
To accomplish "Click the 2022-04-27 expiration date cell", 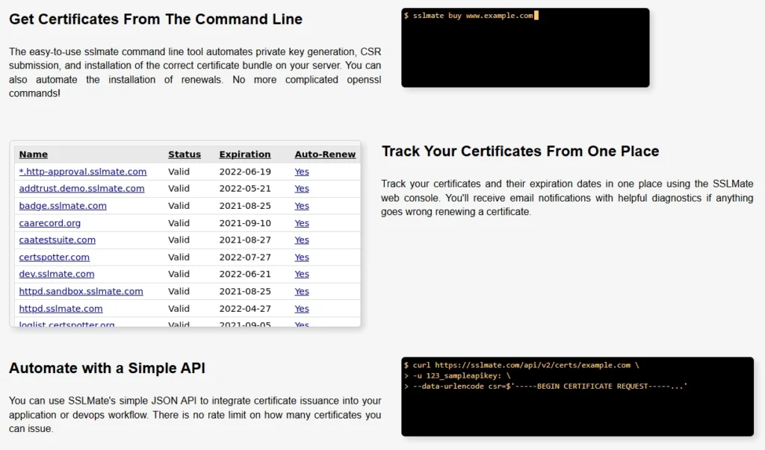I will click(245, 309).
